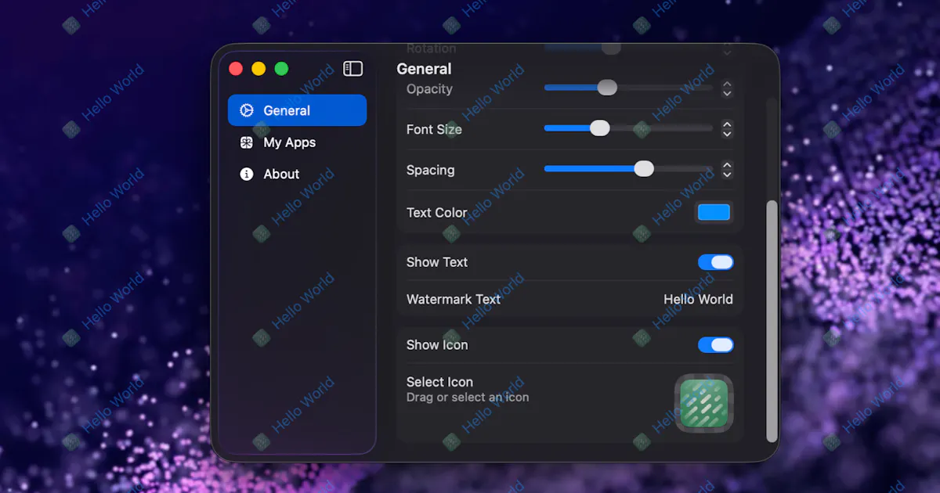Edit the Hello World watermark text field
Viewport: 940px width, 493px height.
698,299
